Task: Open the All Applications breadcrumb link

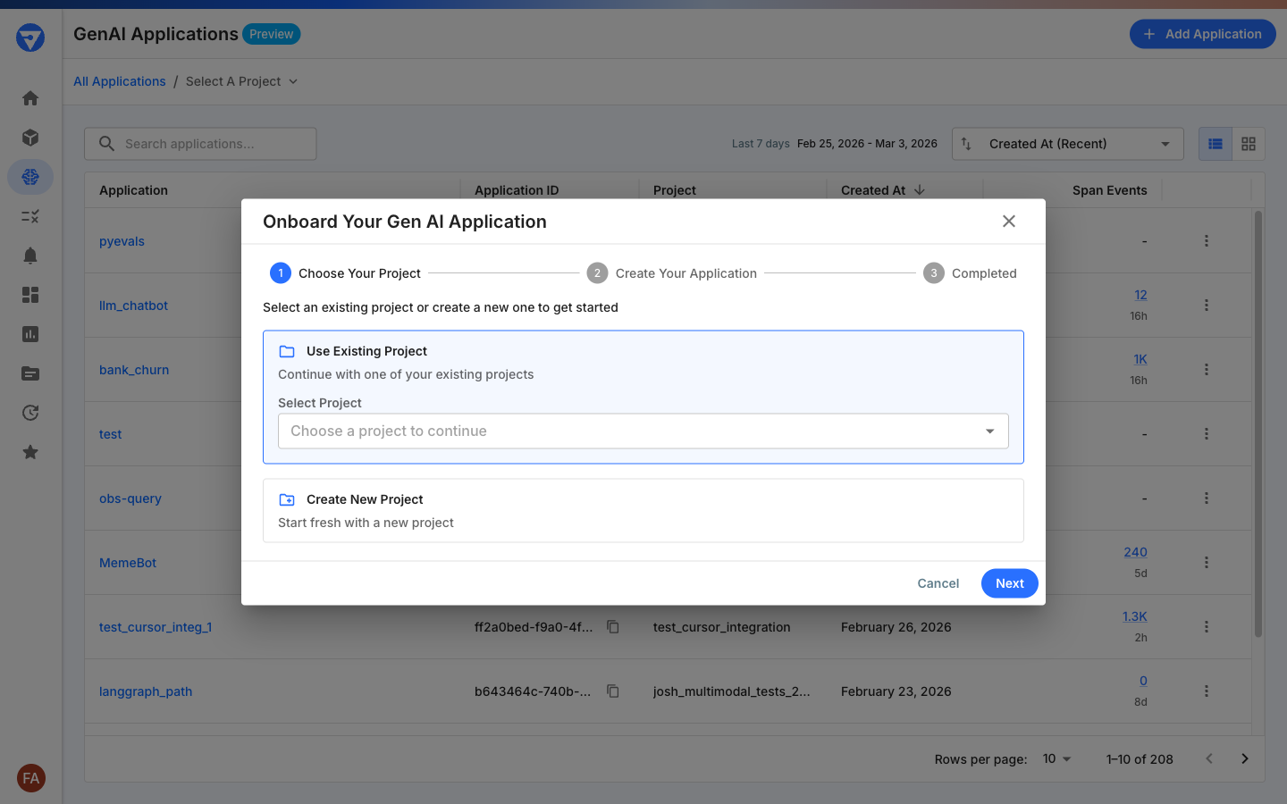Action: [x=120, y=81]
